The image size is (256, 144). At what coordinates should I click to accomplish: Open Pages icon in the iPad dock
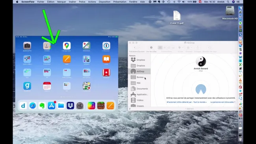click(x=110, y=106)
